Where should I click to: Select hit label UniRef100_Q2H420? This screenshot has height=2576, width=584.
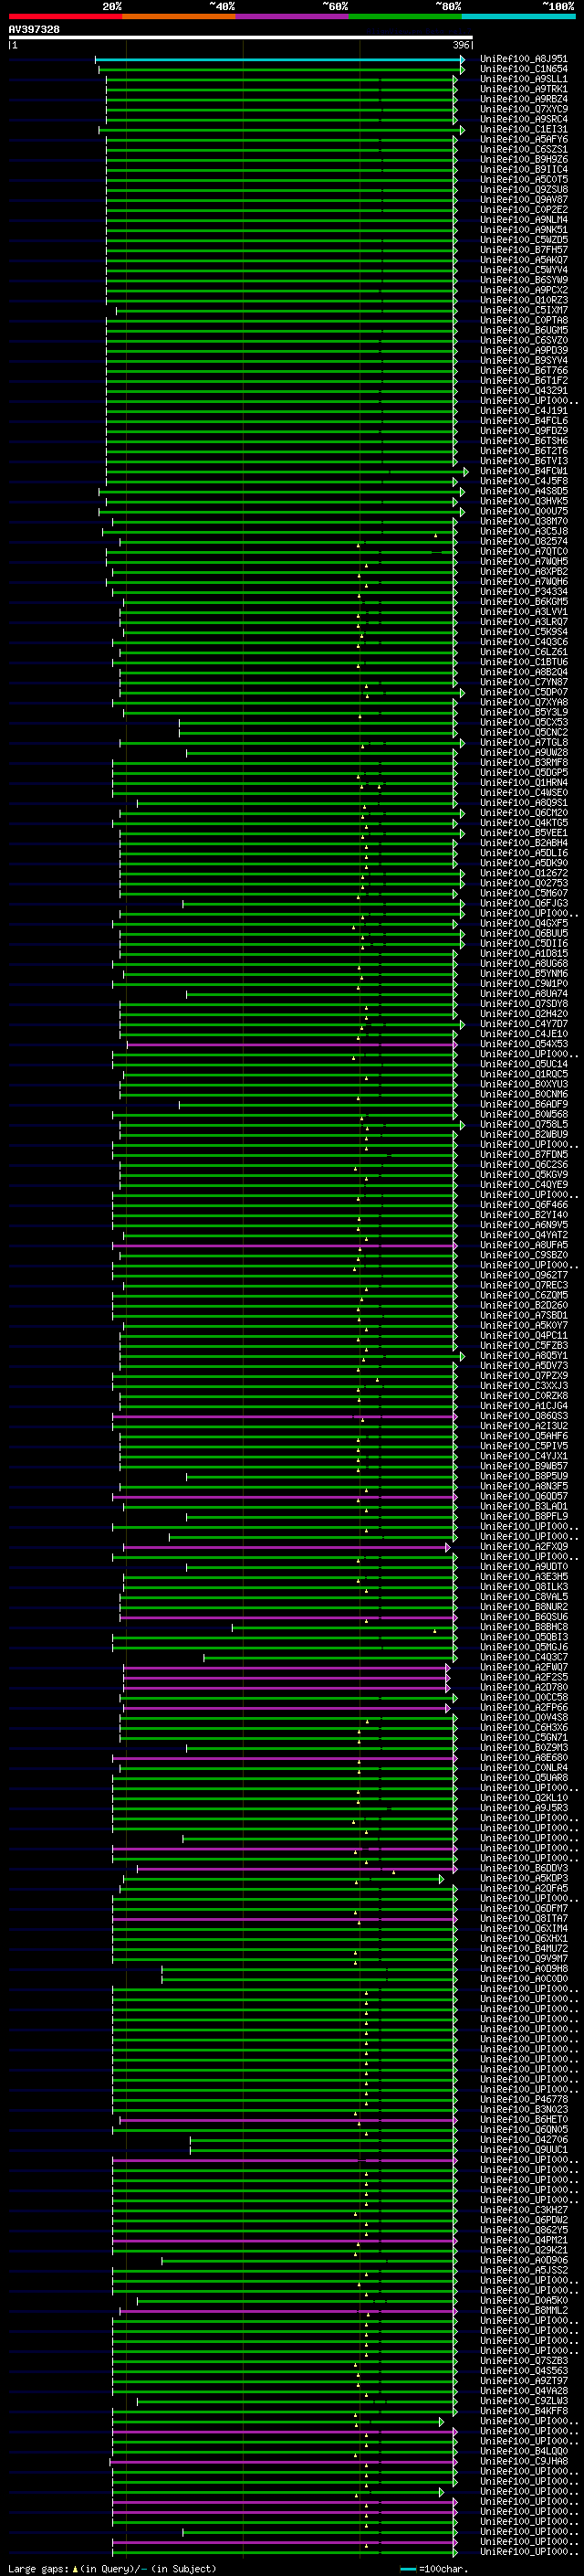(524, 1014)
